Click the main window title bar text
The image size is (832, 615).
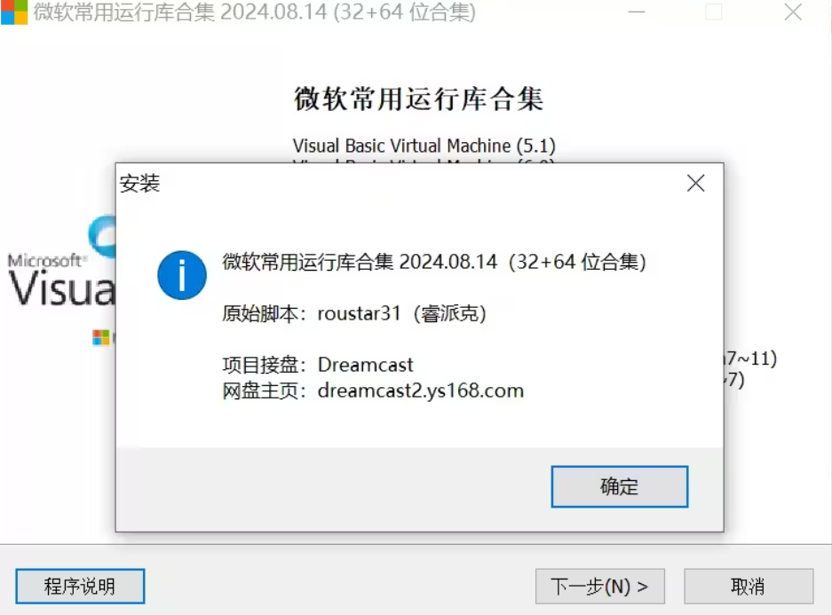coord(255,12)
